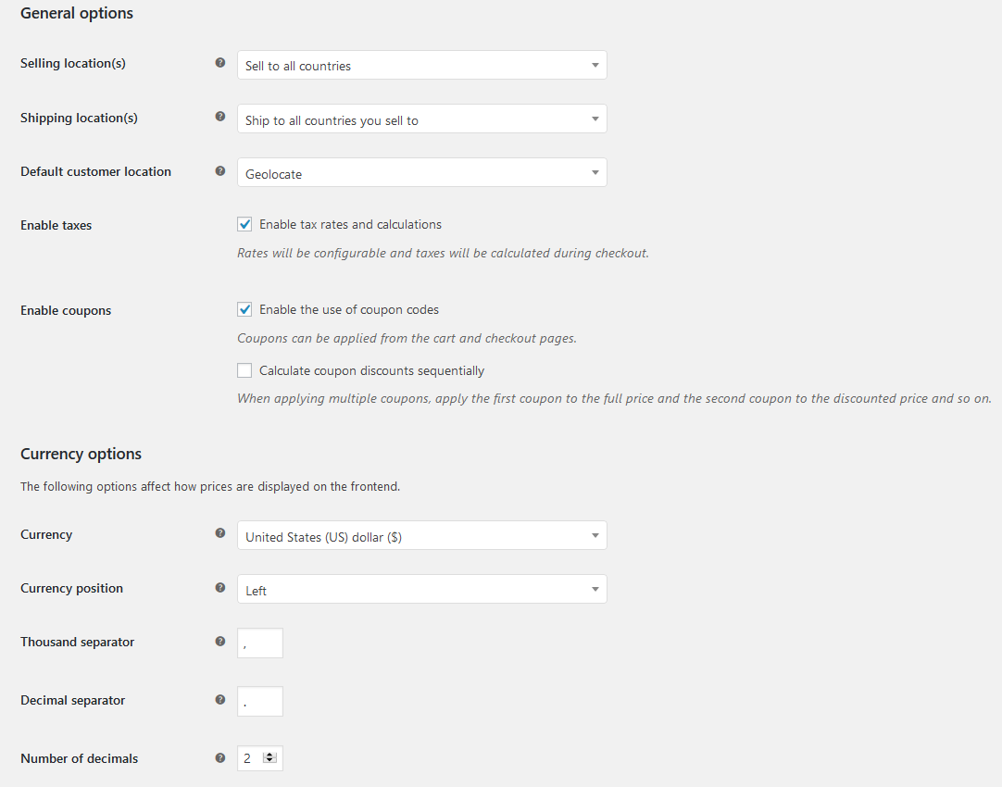Click the Number of decimals help icon
This screenshot has height=787, width=1002.
click(220, 757)
